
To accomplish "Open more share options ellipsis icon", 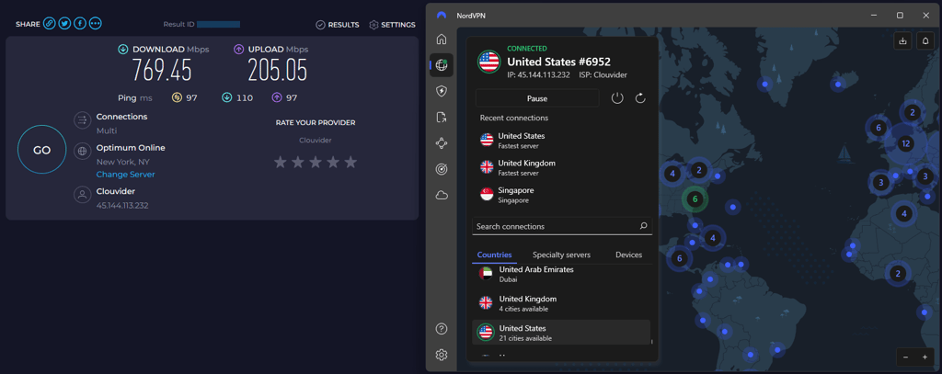I will [x=96, y=24].
